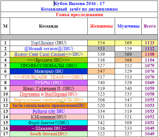Click the total 1123 cell
The width and height of the screenshot is (159, 137).
pyautogui.click(x=150, y=43)
